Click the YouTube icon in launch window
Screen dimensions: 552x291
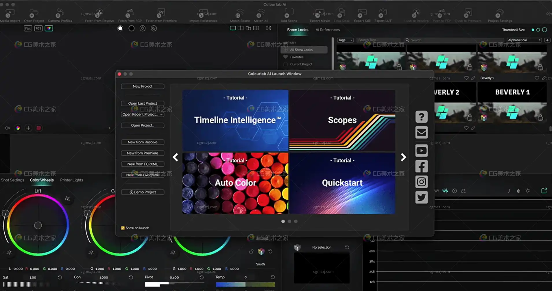[421, 151]
